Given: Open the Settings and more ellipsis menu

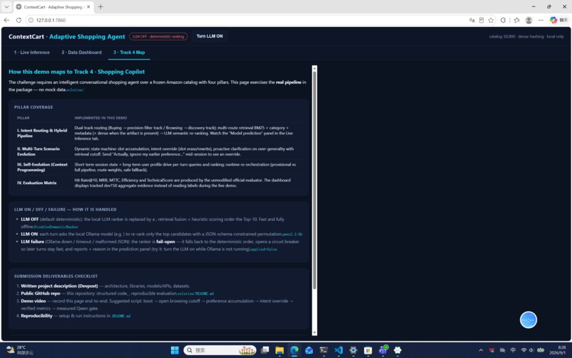Looking at the screenshot, I should pos(541,20).
